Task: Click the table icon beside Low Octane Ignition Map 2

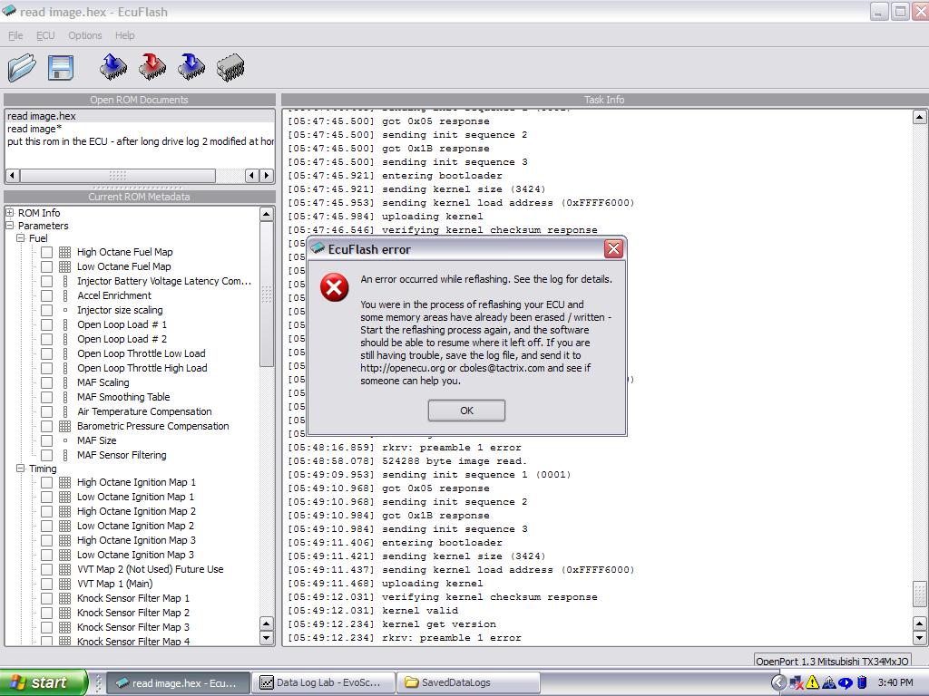Action: (x=65, y=527)
